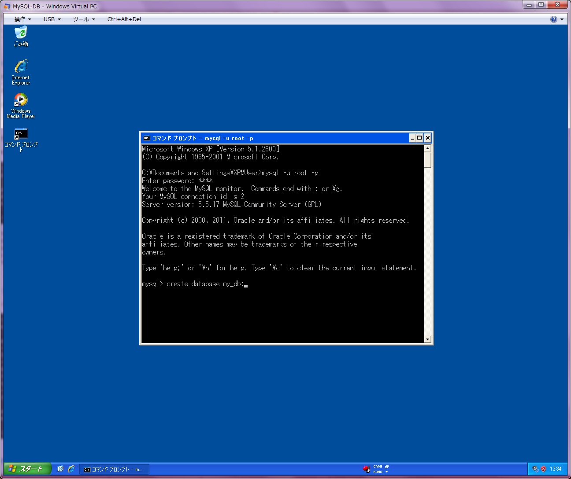Expand the USB dropdown menu

[52, 19]
